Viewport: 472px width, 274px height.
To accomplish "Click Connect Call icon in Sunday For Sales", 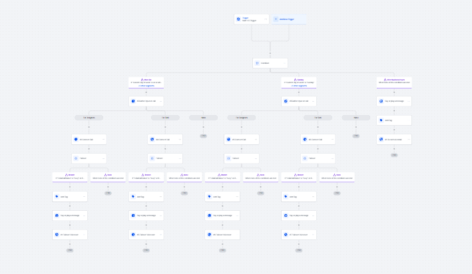I will click(x=305, y=139).
